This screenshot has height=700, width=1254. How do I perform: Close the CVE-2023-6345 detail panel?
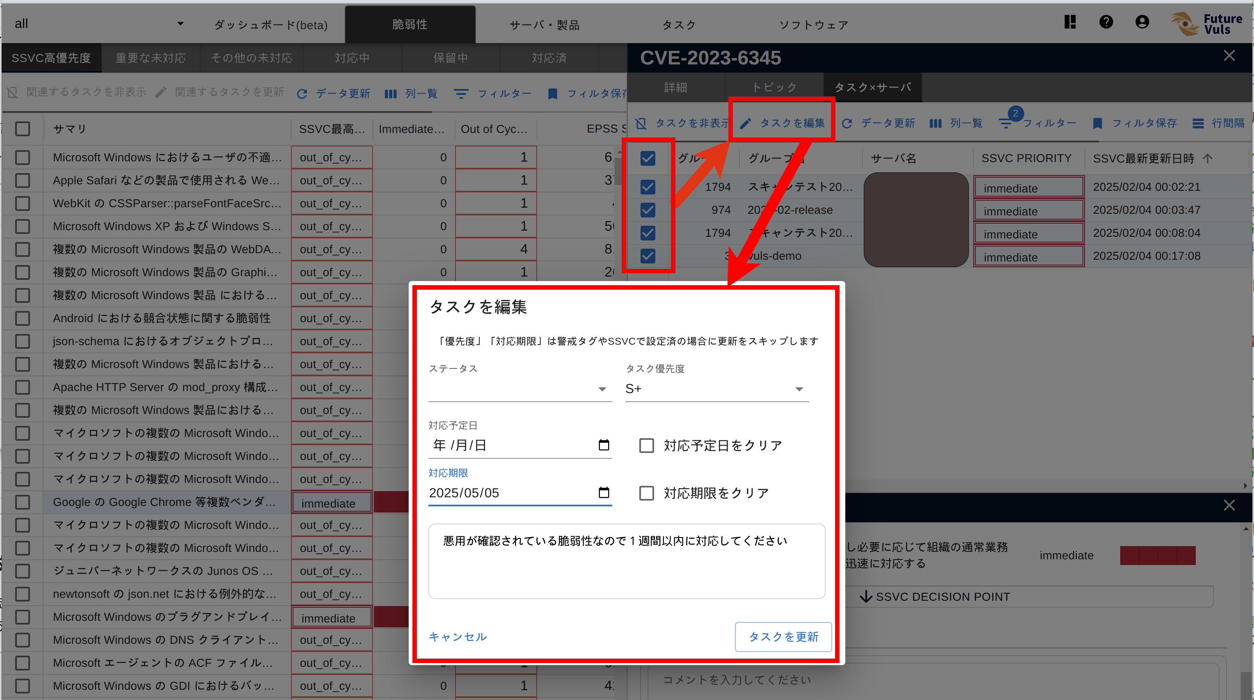(1229, 56)
